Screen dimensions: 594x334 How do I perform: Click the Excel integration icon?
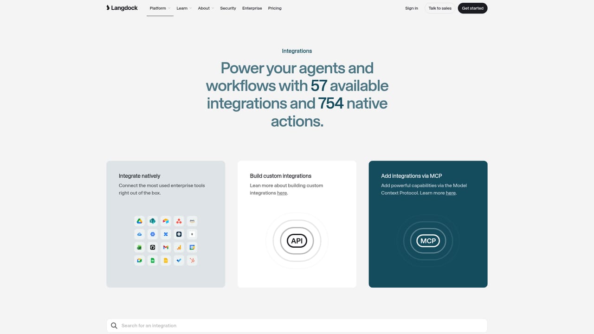tap(139, 247)
